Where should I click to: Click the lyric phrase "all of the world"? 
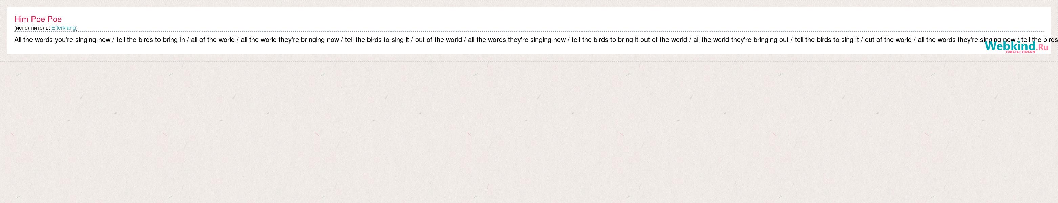[x=213, y=40]
